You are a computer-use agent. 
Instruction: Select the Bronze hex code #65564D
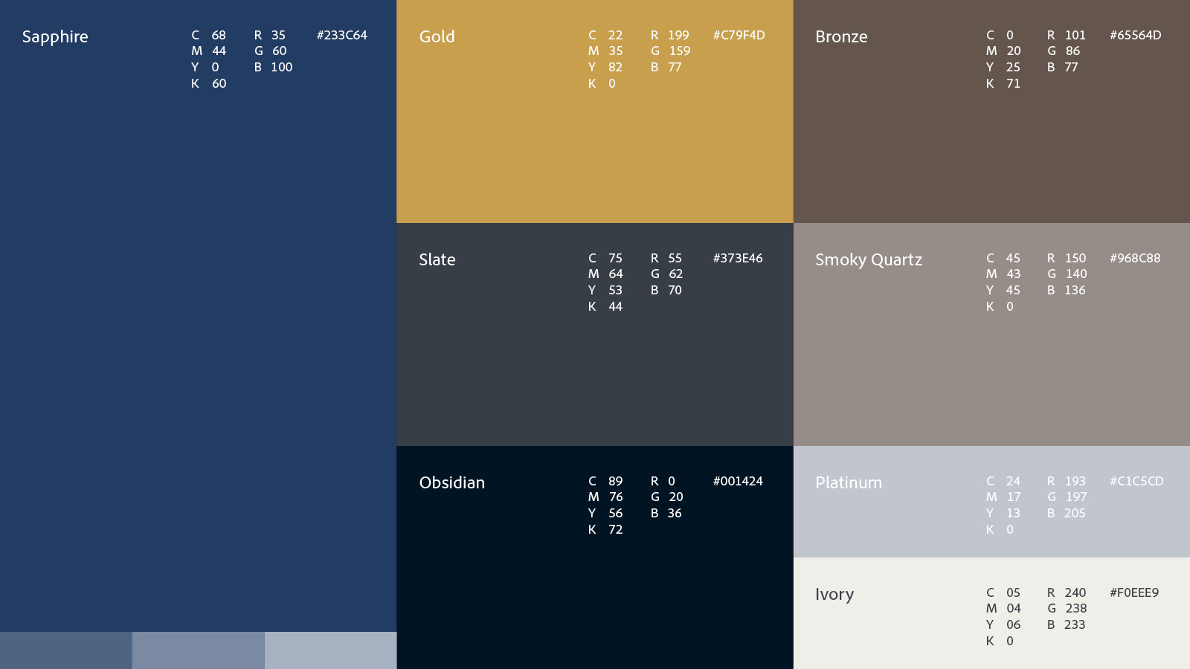point(1136,35)
